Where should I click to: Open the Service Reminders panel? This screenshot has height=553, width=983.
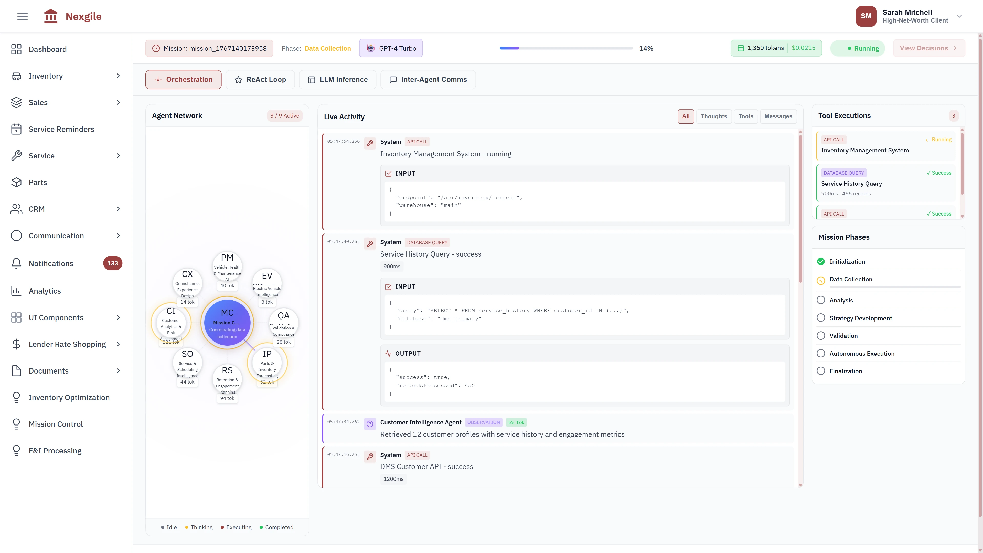[61, 129]
